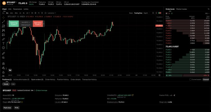The height and width of the screenshot is (112, 211).
Task: Open the Last price dropdown
Action: pos(52,13)
